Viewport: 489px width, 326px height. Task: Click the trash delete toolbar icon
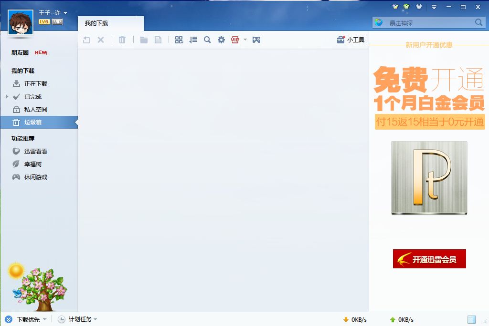122,40
